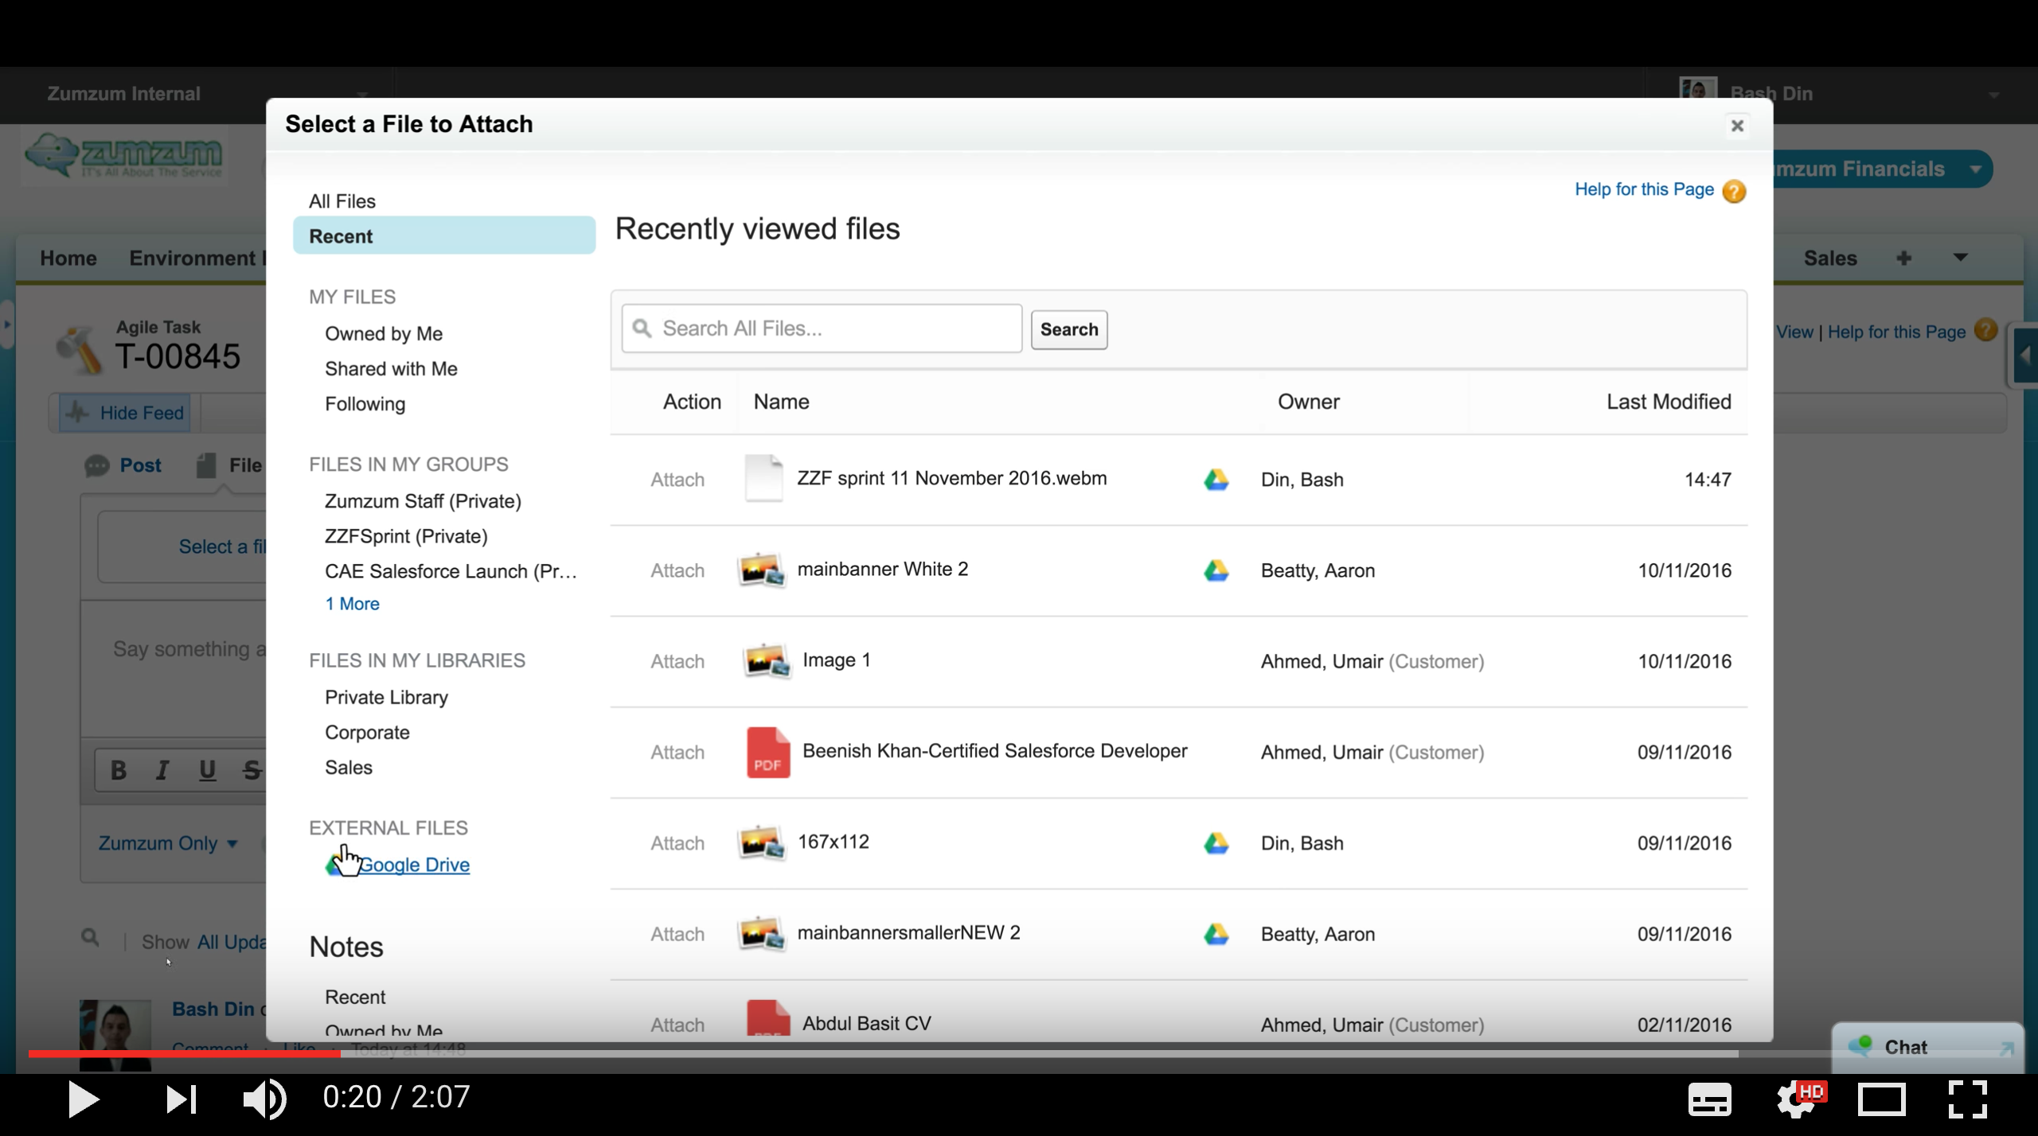Image resolution: width=2038 pixels, height=1136 pixels.
Task: Open Zumzum Financials app dropdown
Action: (1976, 169)
